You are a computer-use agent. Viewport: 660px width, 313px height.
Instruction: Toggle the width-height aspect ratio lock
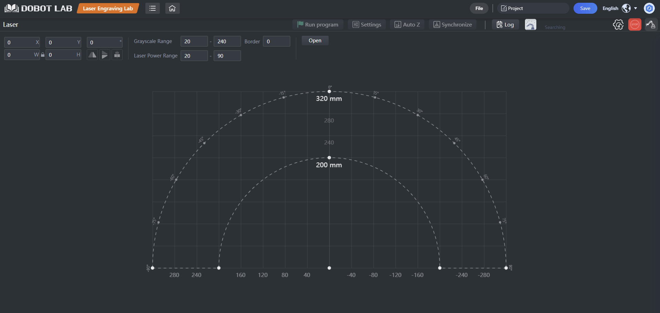tap(43, 55)
